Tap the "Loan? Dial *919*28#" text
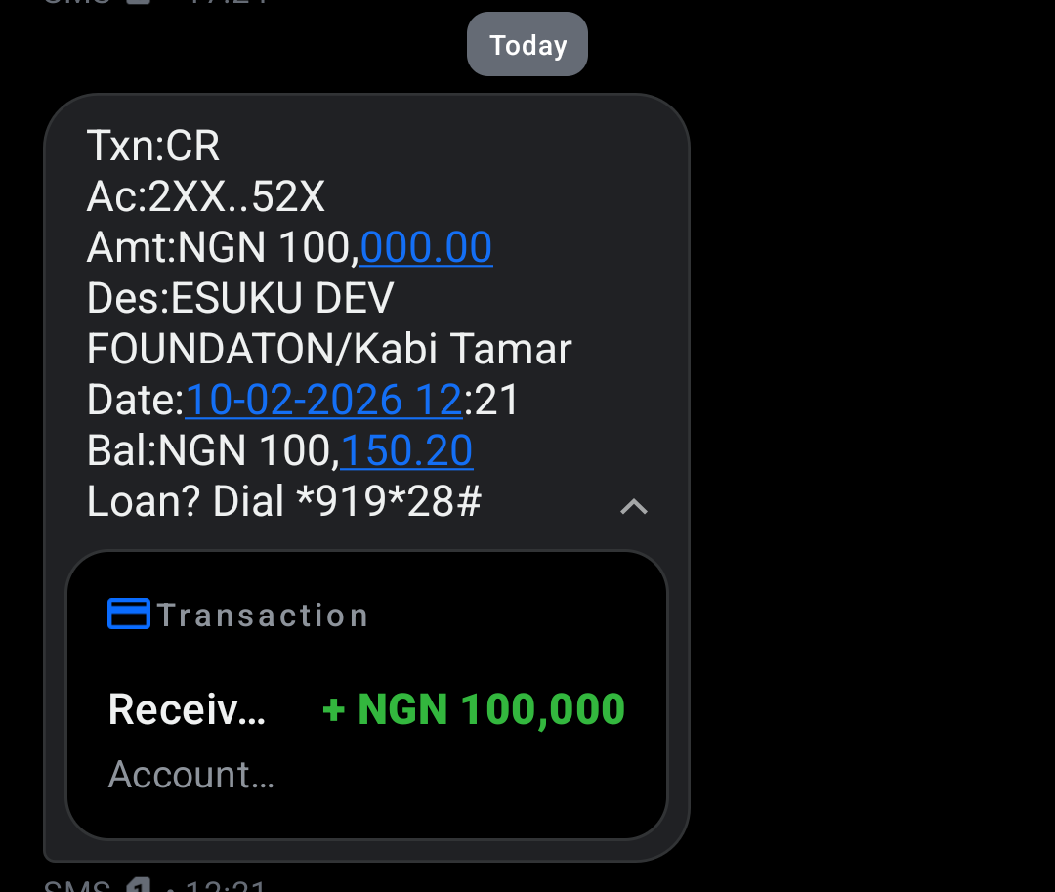The height and width of the screenshot is (892, 1055). [x=283, y=502]
